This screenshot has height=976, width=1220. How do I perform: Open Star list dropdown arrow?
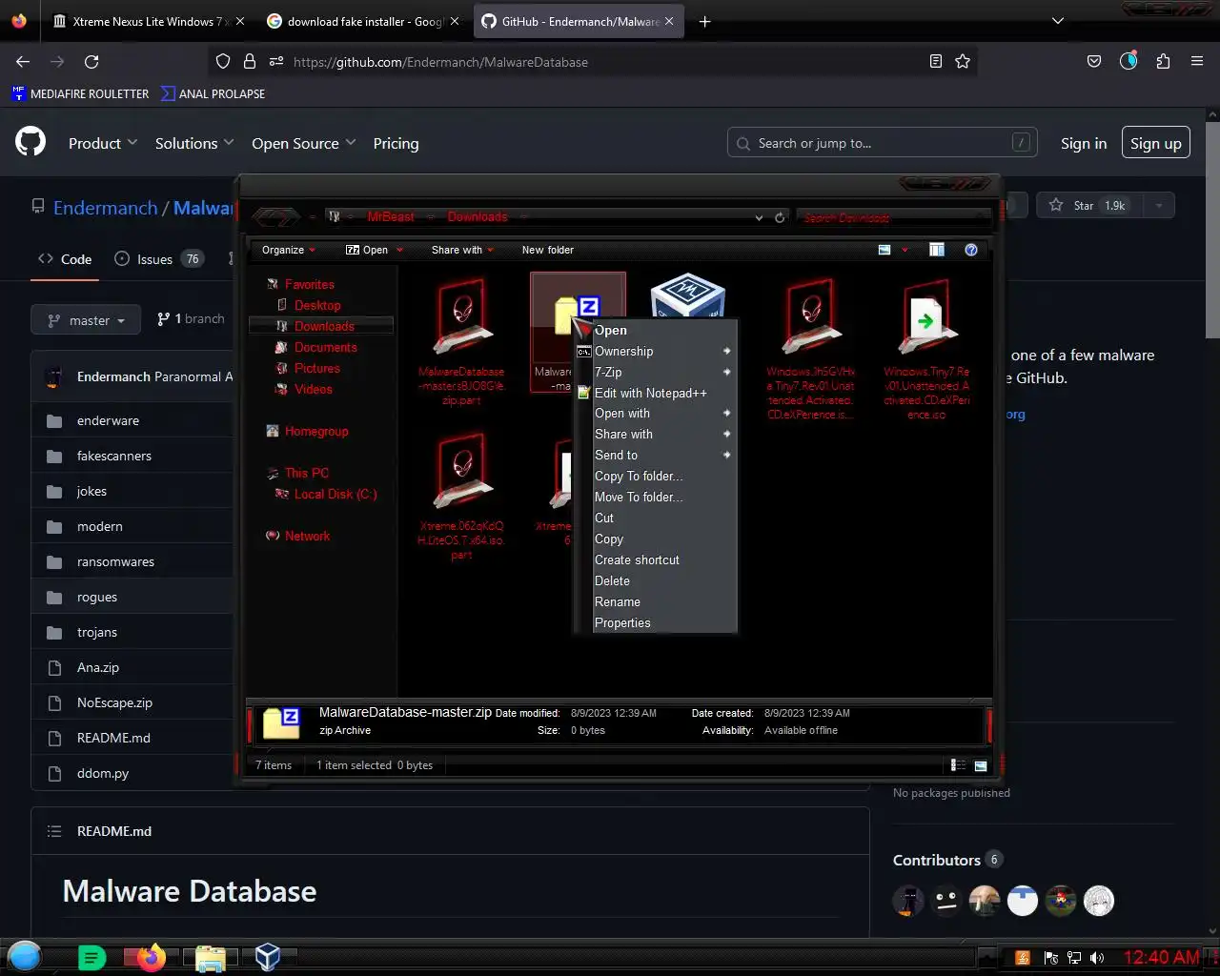point(1159,205)
